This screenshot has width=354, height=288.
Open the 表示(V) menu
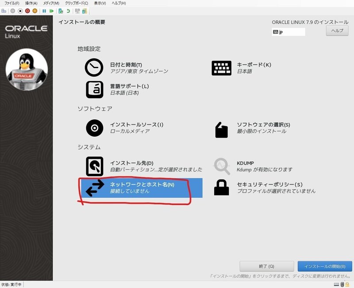pos(100,3)
